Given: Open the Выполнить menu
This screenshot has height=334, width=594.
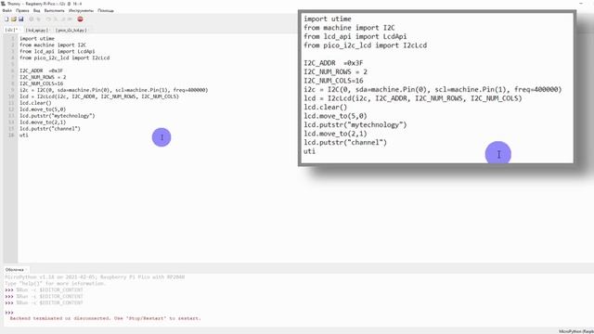Looking at the screenshot, I should (54, 10).
